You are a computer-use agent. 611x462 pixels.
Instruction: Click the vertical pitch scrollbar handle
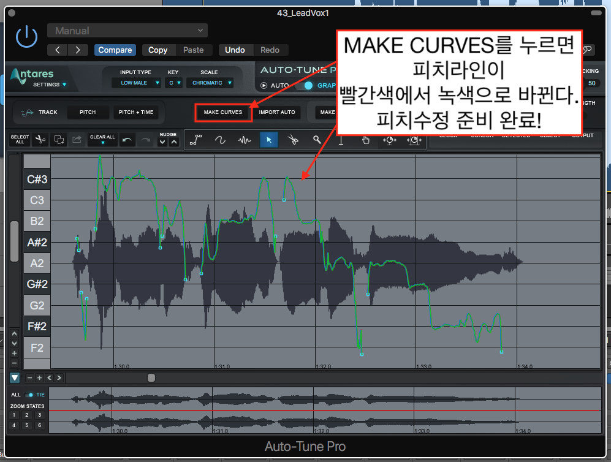tap(15, 241)
